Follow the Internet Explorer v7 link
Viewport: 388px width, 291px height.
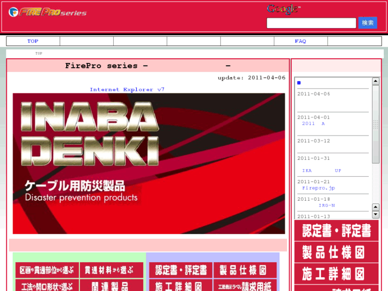pos(127,89)
